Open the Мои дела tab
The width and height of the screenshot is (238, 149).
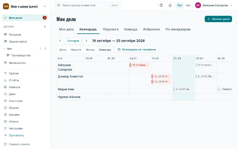click(x=66, y=29)
